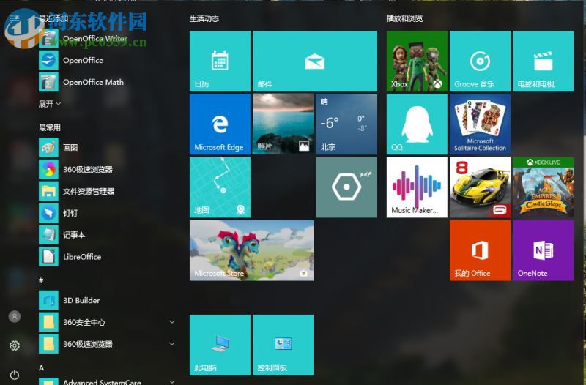
Task: Click the 最常用 section heading
Action: point(49,127)
